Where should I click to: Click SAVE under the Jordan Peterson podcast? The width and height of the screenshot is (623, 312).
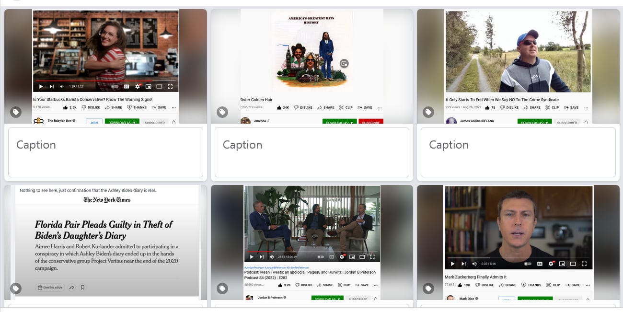point(361,285)
